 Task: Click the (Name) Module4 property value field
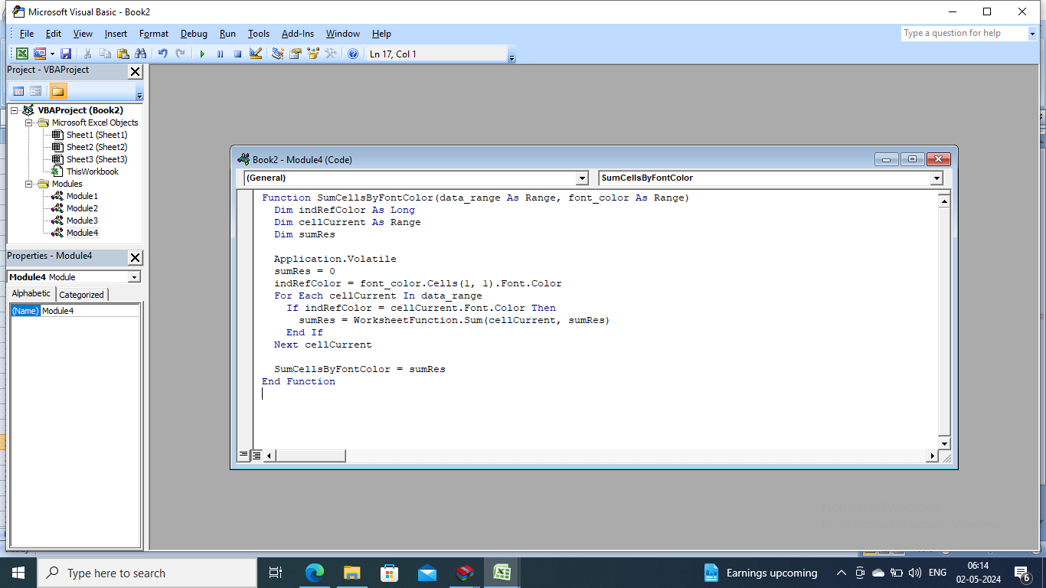tap(90, 311)
